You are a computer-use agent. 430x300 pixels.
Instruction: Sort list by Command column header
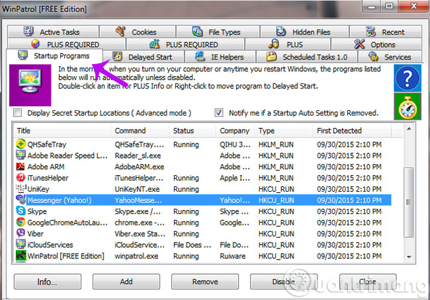point(140,131)
